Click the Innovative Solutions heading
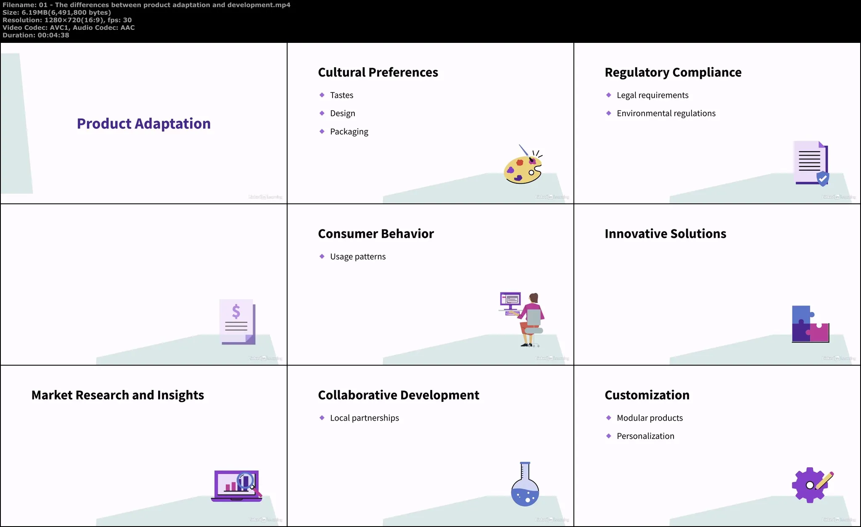This screenshot has height=527, width=861. pyautogui.click(x=665, y=234)
